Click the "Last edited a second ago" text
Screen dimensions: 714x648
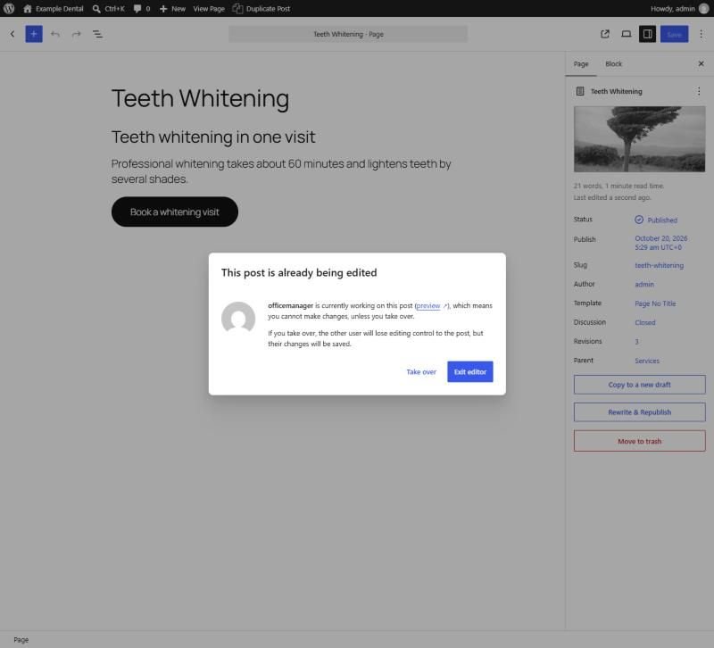(x=612, y=197)
